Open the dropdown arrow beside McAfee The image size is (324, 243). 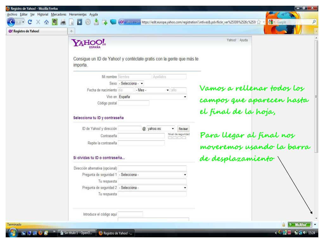point(315,224)
